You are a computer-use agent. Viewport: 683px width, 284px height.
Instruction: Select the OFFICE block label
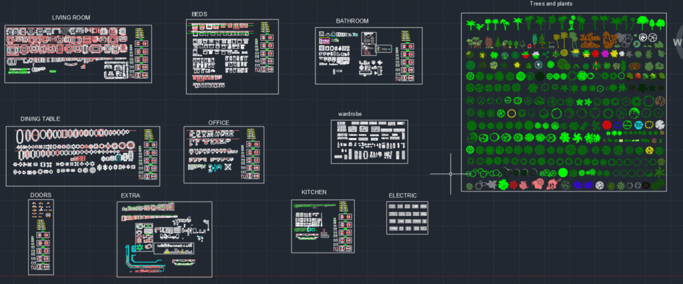(x=219, y=123)
